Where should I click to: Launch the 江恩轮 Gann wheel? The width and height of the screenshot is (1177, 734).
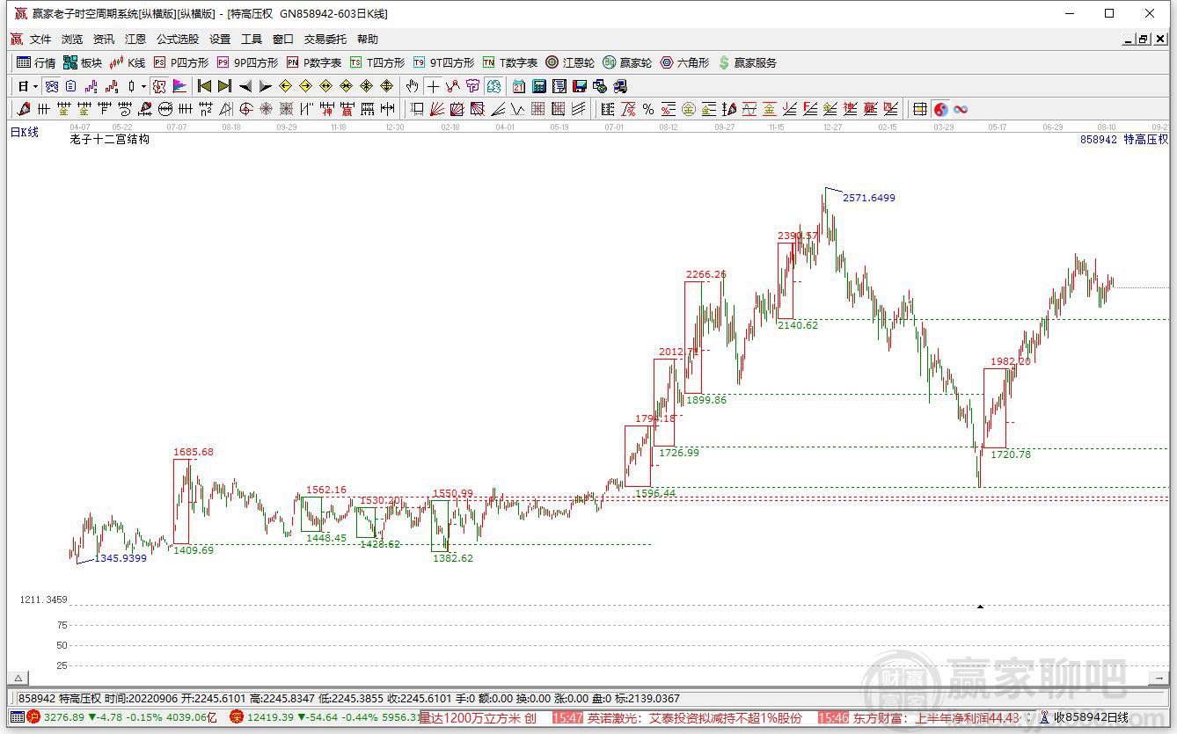tap(570, 62)
